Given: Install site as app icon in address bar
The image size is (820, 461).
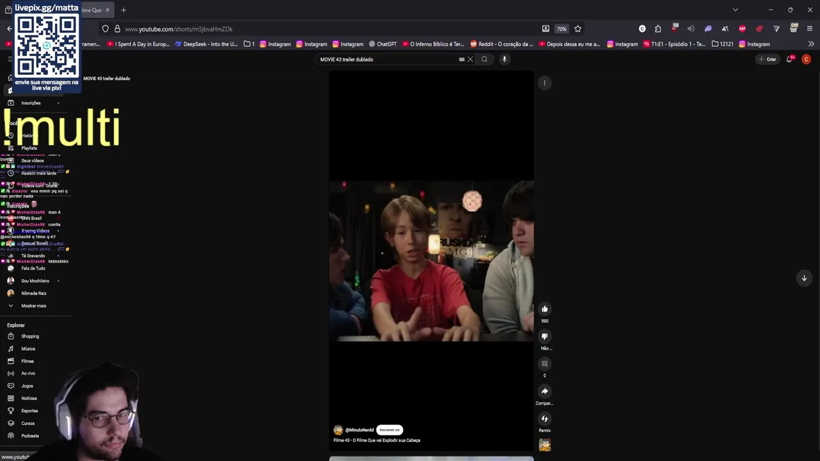Looking at the screenshot, I should pos(545,29).
